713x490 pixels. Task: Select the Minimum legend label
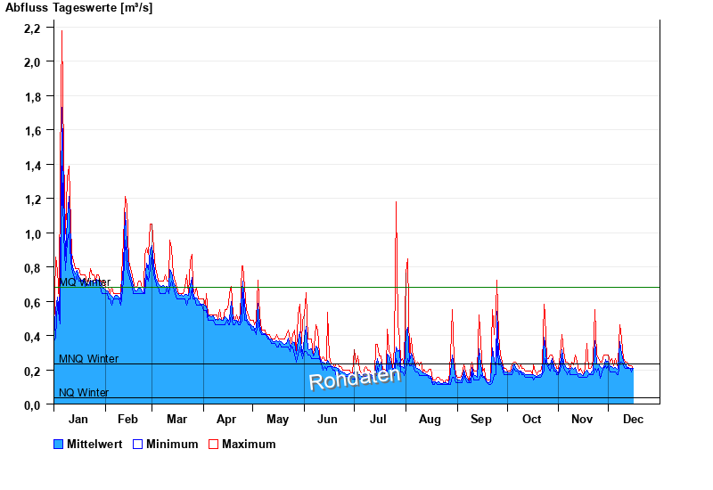[x=172, y=444]
